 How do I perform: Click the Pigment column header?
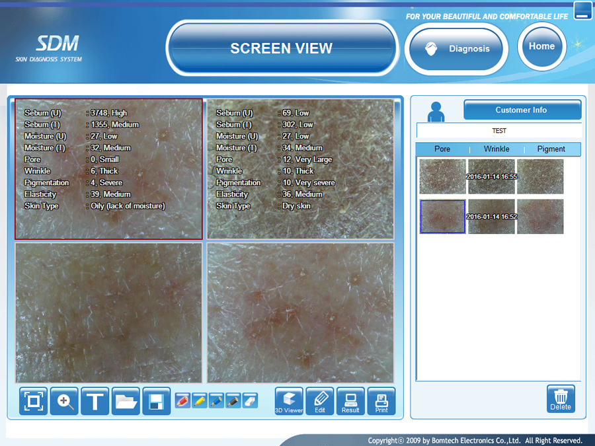point(551,149)
